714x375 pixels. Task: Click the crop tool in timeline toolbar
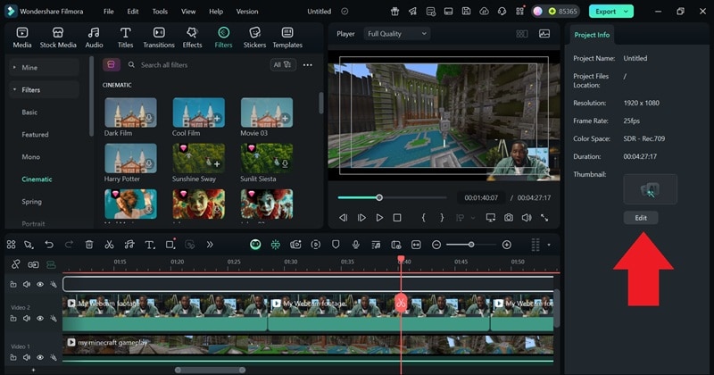(170, 245)
